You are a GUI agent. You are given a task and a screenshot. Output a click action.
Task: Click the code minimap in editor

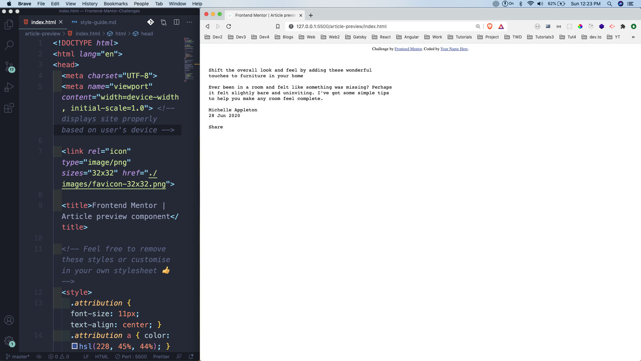[x=189, y=59]
